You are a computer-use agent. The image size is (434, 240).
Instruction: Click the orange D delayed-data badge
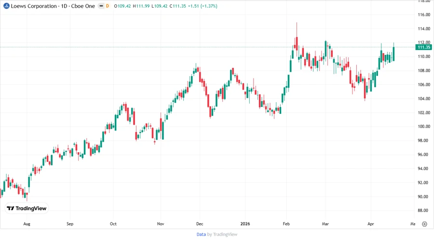click(108, 6)
